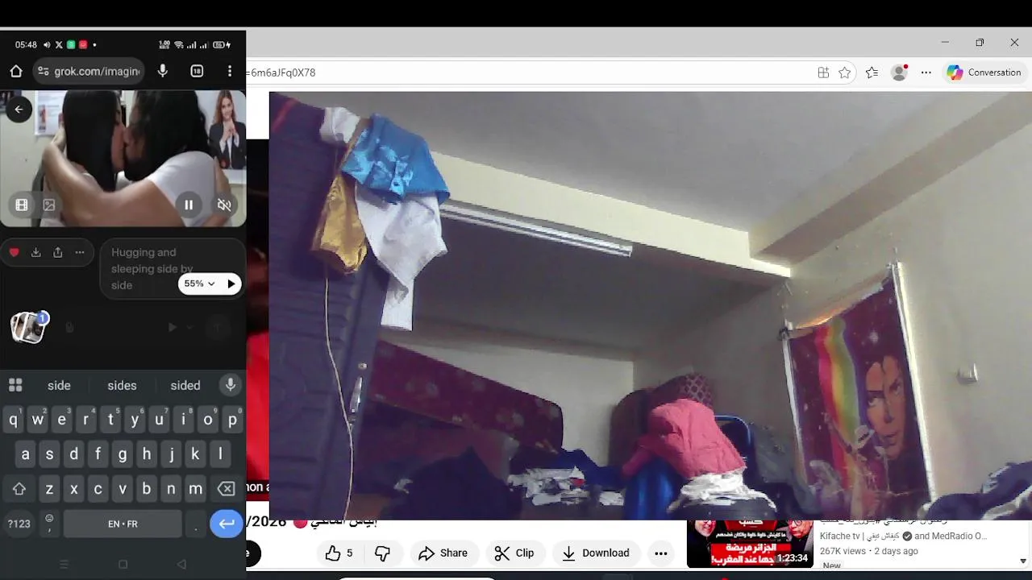Expand the 55% dropdown
Screen dimensions: 1032x580
(199, 284)
